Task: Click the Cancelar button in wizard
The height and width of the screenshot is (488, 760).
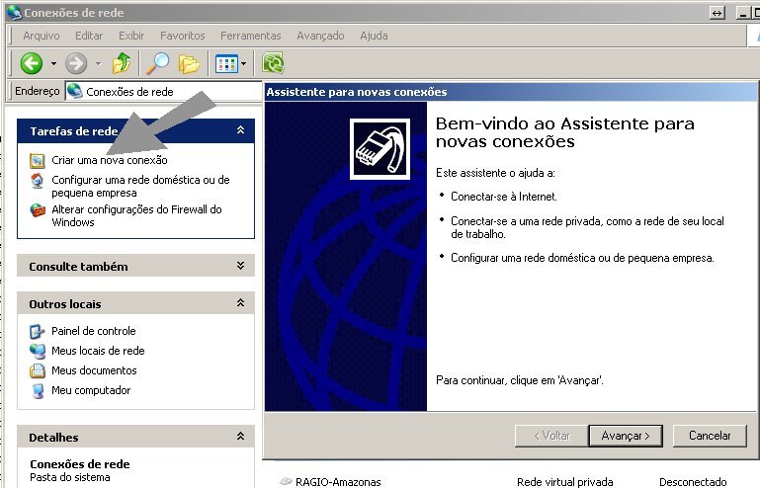Action: click(710, 436)
